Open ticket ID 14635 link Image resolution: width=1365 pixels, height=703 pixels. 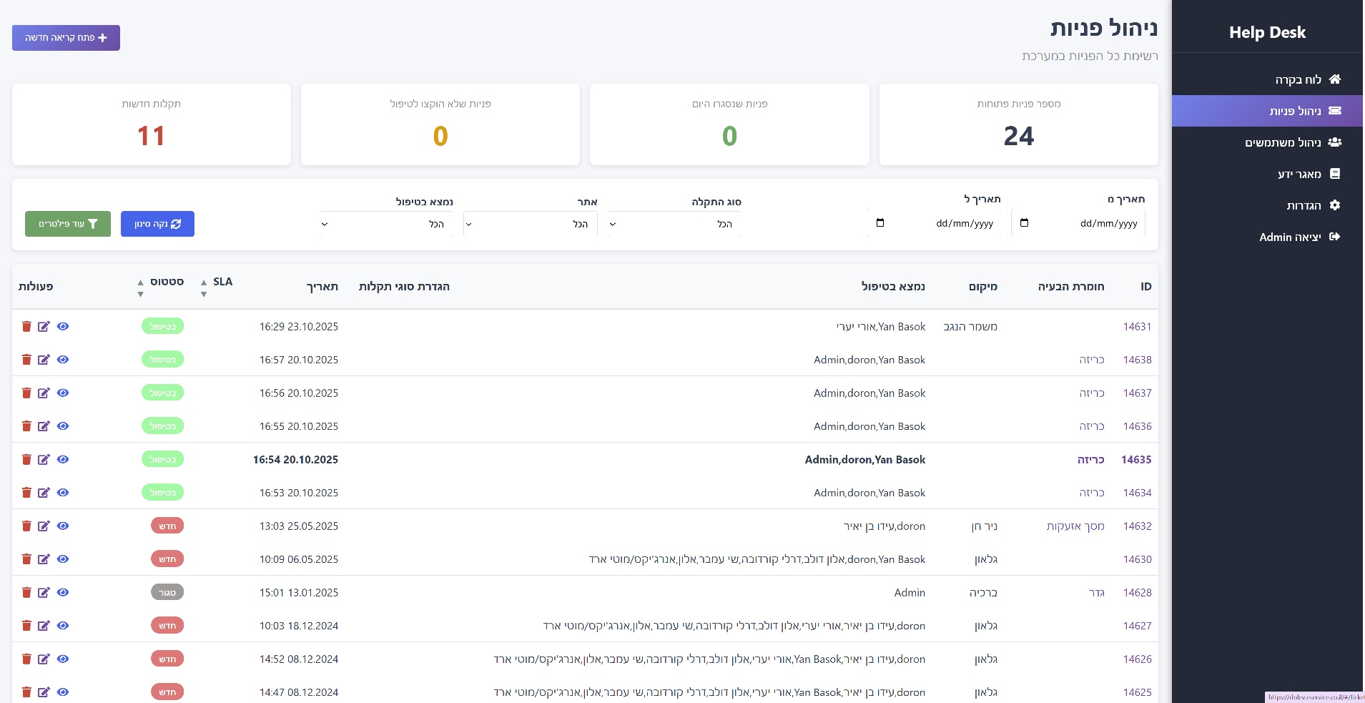coord(1136,460)
